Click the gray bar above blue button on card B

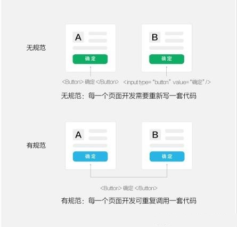point(167,145)
